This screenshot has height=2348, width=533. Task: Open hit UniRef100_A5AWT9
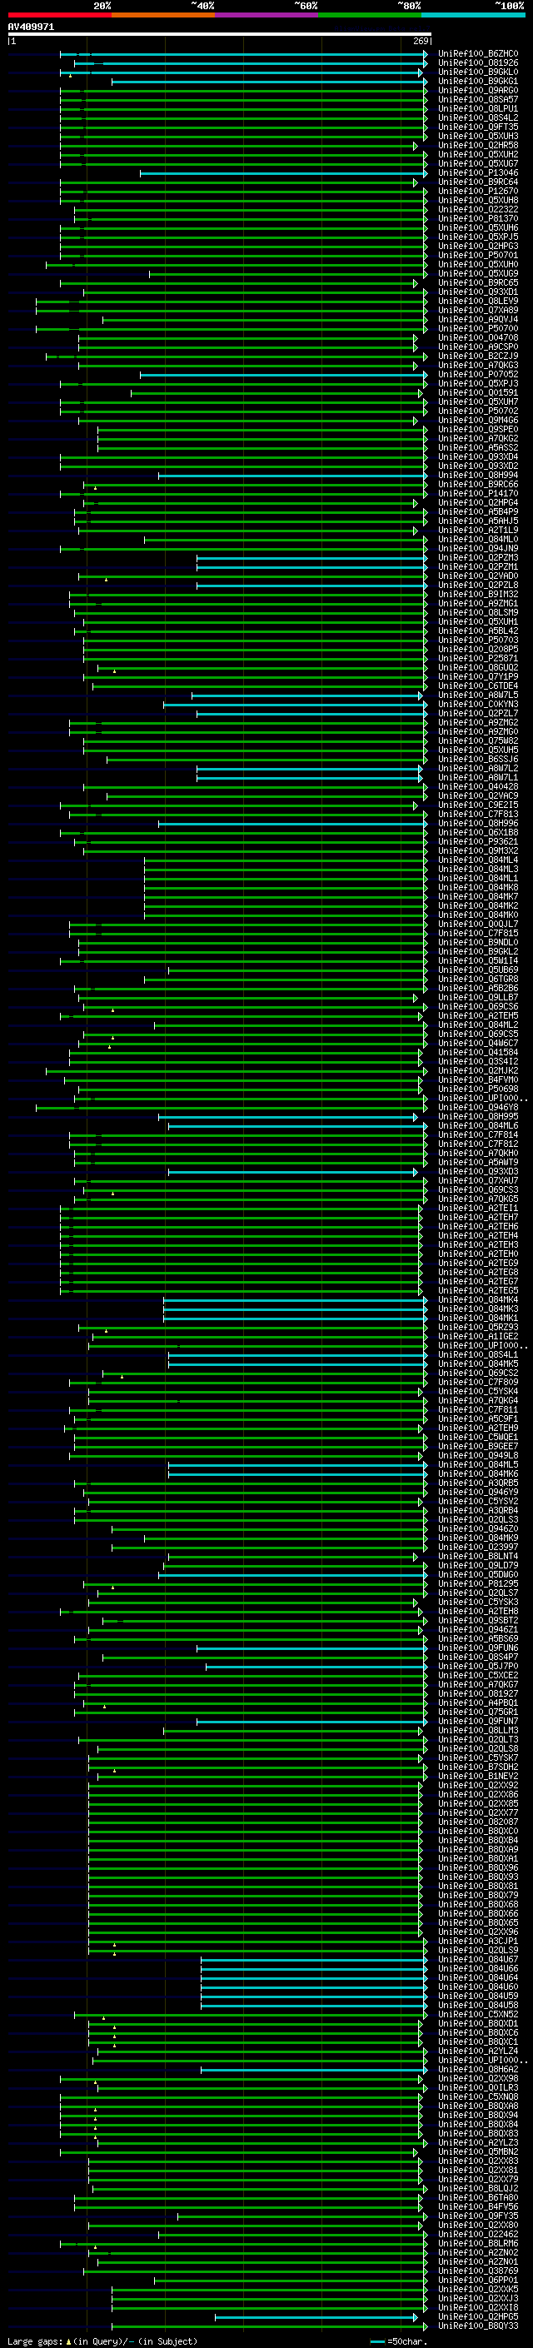coord(478,1162)
